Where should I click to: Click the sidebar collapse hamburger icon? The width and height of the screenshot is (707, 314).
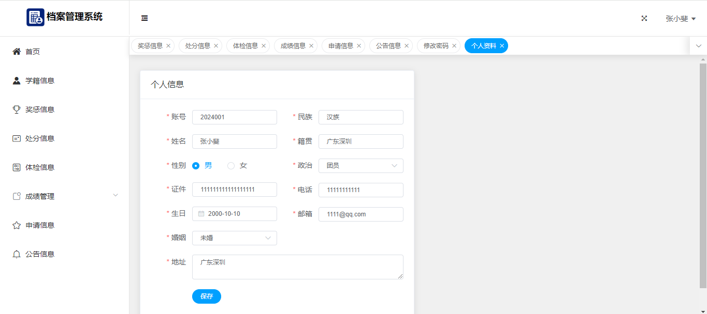(145, 18)
